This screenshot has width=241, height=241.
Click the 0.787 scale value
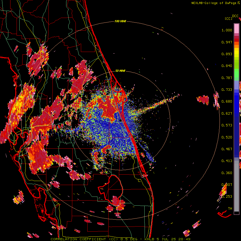tap(227, 78)
